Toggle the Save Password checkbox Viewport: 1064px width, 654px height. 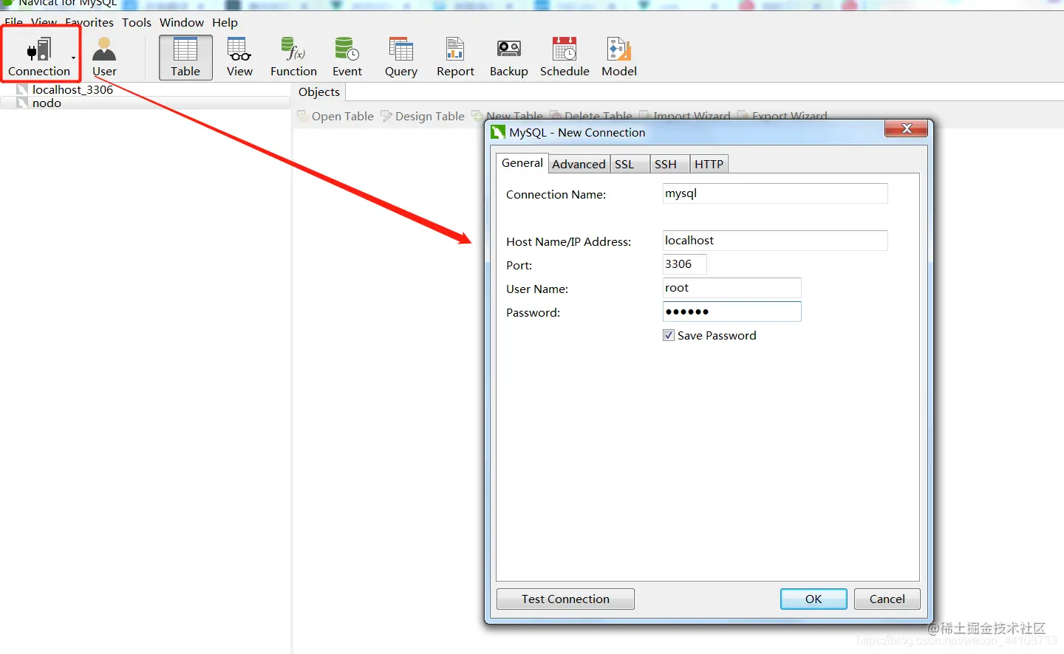669,335
